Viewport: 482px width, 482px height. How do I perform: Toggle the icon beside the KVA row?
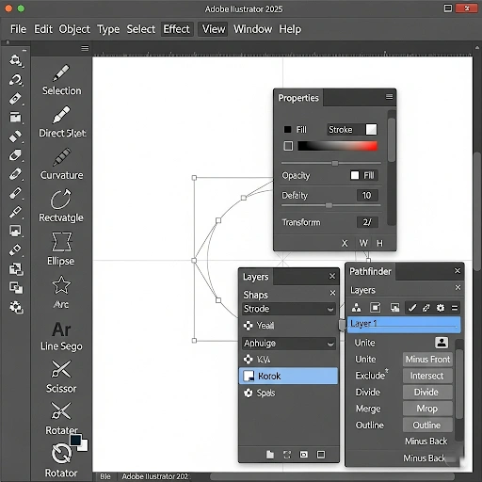[248, 359]
